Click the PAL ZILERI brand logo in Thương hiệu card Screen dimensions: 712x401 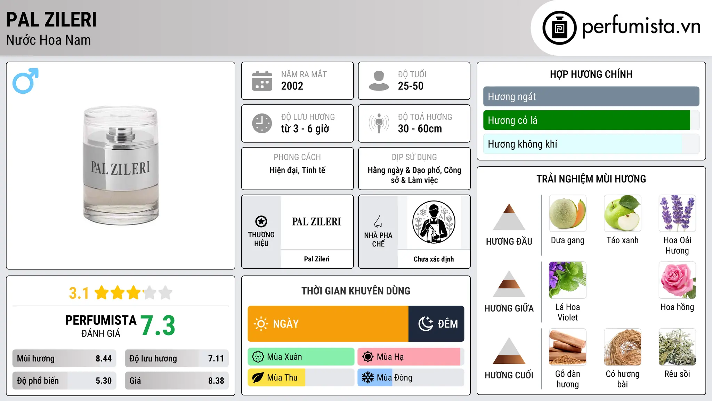point(317,222)
